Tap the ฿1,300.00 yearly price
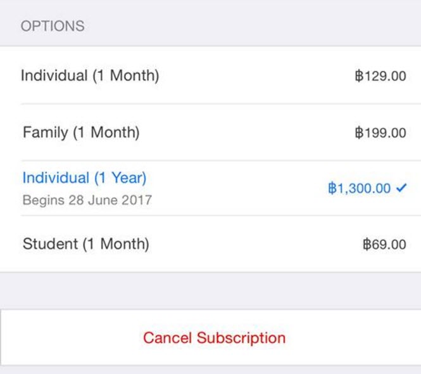The image size is (421, 374). 360,188
